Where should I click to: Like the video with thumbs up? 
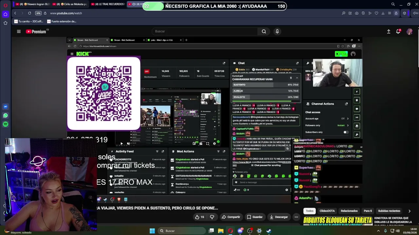[199, 217]
